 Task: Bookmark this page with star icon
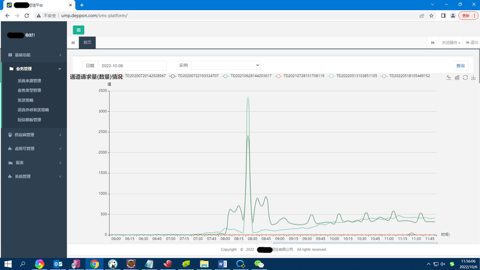point(431,16)
